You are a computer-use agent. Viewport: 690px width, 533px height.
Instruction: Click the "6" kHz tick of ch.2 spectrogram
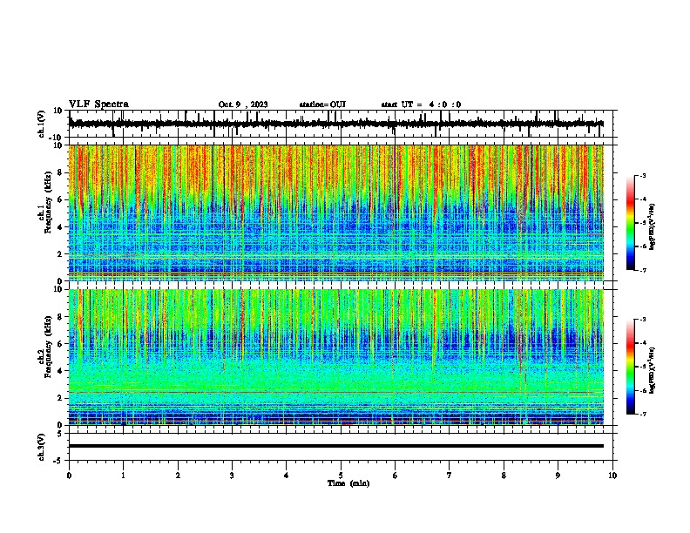point(61,344)
